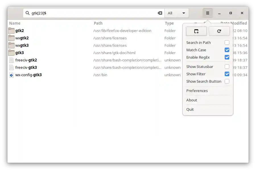This screenshot has height=171, width=256.
Task: Select the gtk3 result name
Action: tap(20, 53)
